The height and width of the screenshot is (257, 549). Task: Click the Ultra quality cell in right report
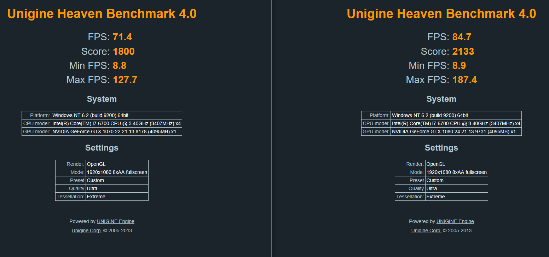[x=457, y=188]
